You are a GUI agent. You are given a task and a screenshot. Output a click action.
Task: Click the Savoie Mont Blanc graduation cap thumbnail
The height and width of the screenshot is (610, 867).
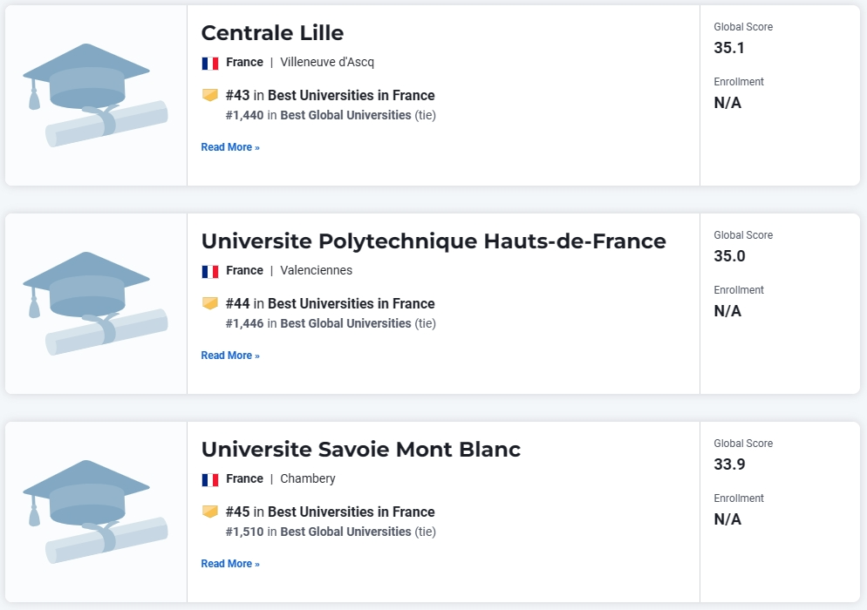95,512
